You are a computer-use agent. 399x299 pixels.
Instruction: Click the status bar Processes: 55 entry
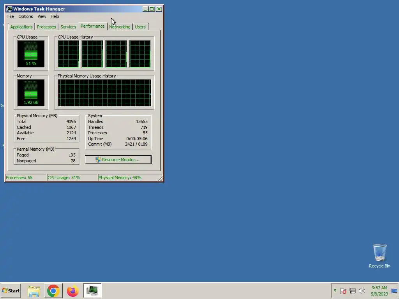tap(25, 178)
